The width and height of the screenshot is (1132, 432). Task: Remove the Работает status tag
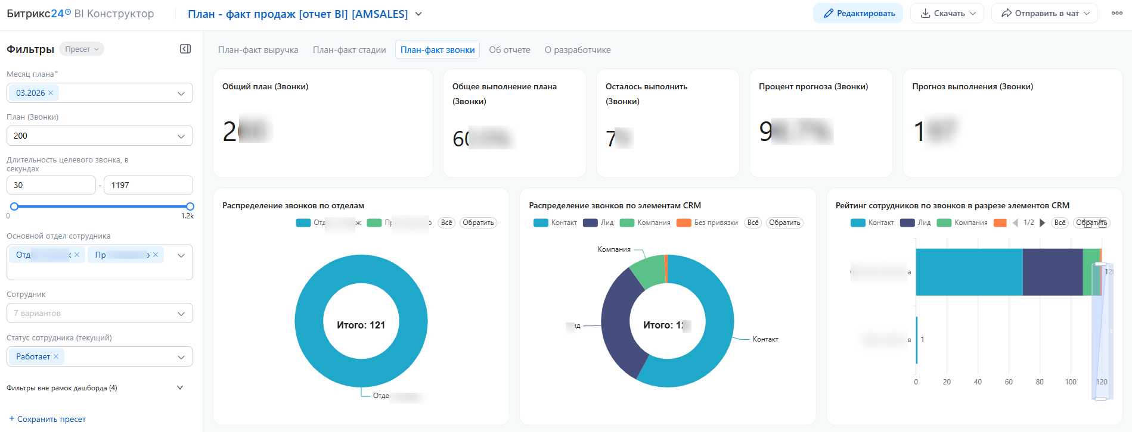point(56,356)
